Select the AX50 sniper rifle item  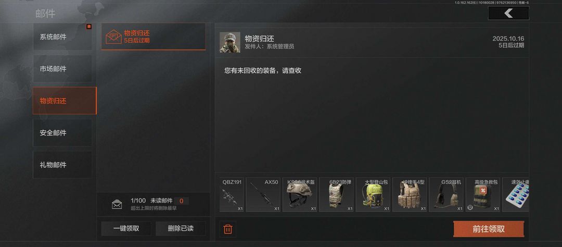click(x=263, y=194)
